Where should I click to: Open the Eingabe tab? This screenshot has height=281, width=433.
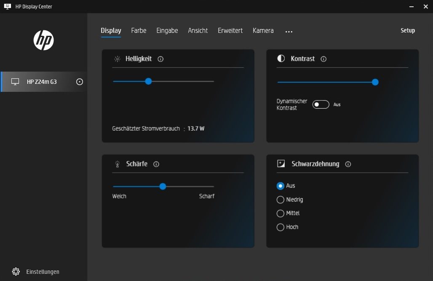pyautogui.click(x=167, y=31)
